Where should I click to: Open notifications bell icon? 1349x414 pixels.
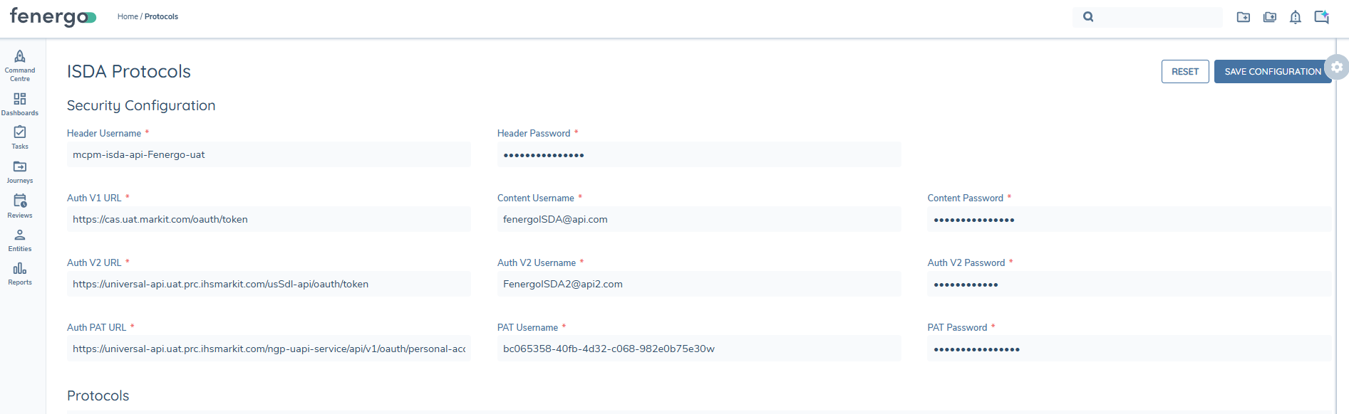(x=1296, y=16)
